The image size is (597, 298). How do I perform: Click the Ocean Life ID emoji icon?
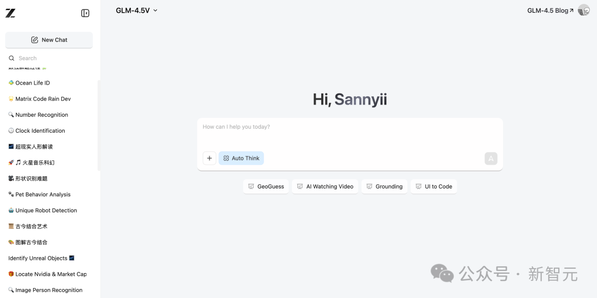(x=11, y=82)
